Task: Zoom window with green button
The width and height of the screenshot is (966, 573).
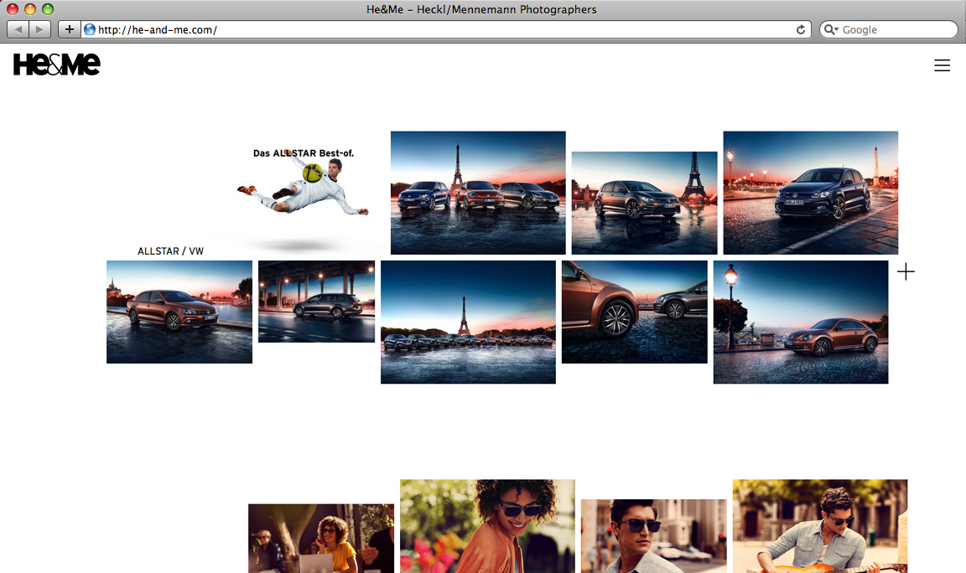Action: pyautogui.click(x=48, y=9)
